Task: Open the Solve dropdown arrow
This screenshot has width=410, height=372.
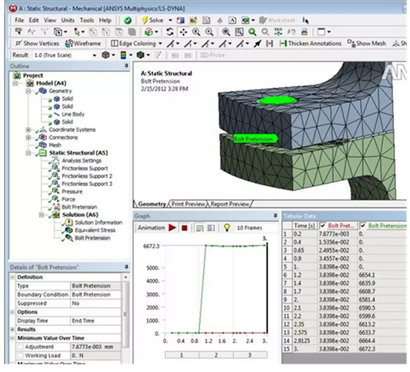Action: 170,21
